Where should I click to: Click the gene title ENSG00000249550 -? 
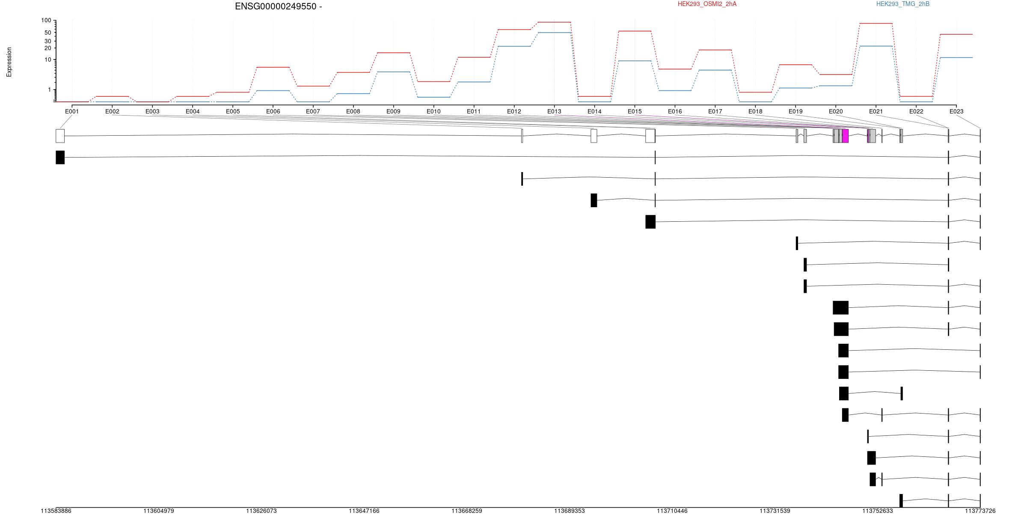coord(279,6)
